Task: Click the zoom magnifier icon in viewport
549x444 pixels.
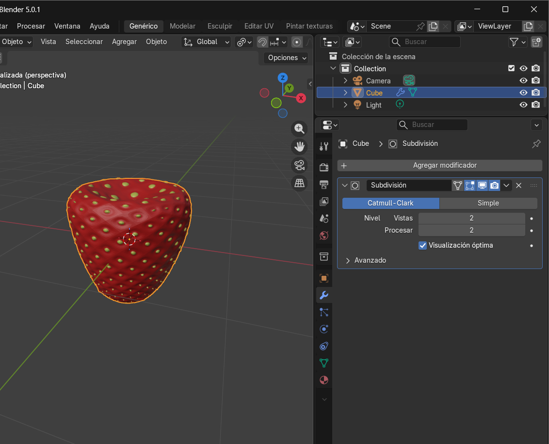Action: click(x=299, y=128)
